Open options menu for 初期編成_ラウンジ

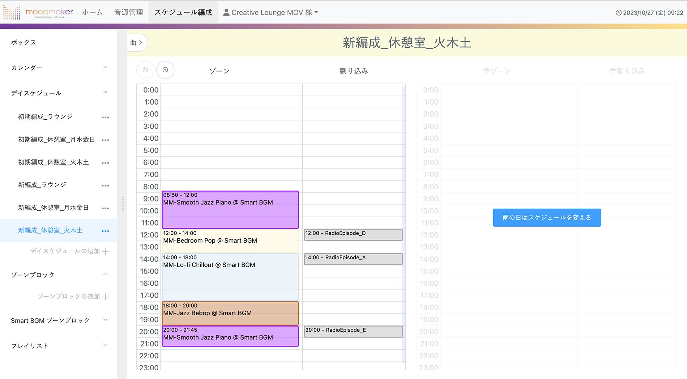(105, 118)
